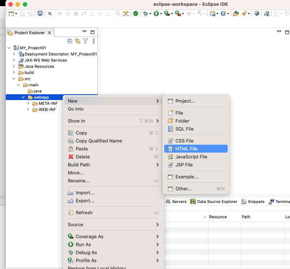Choose File from New submenu
290x269 pixels.
coord(196,113)
